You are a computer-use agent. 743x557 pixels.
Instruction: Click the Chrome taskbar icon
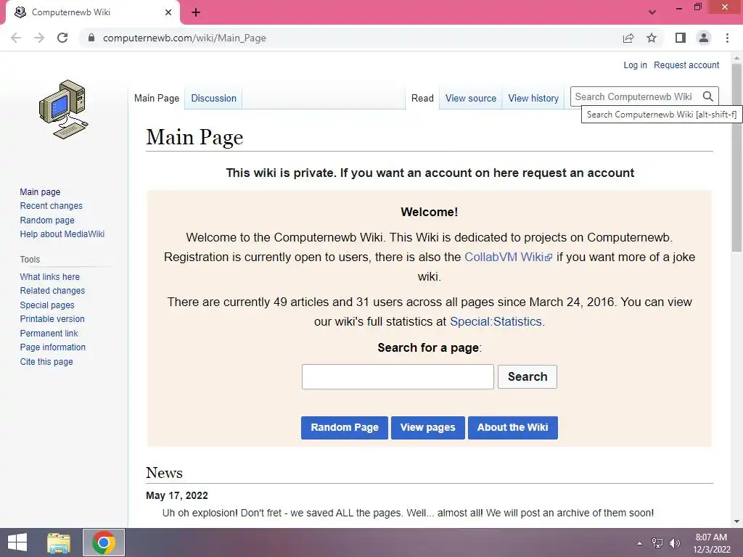(104, 542)
